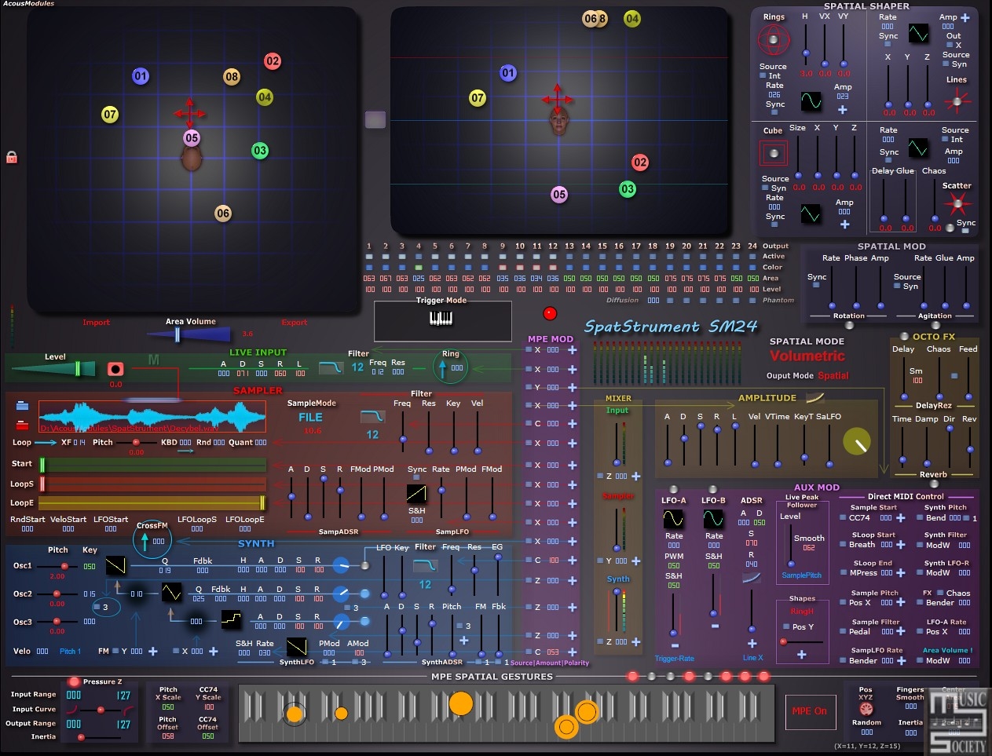Toggle the MPE On button

pos(810,710)
